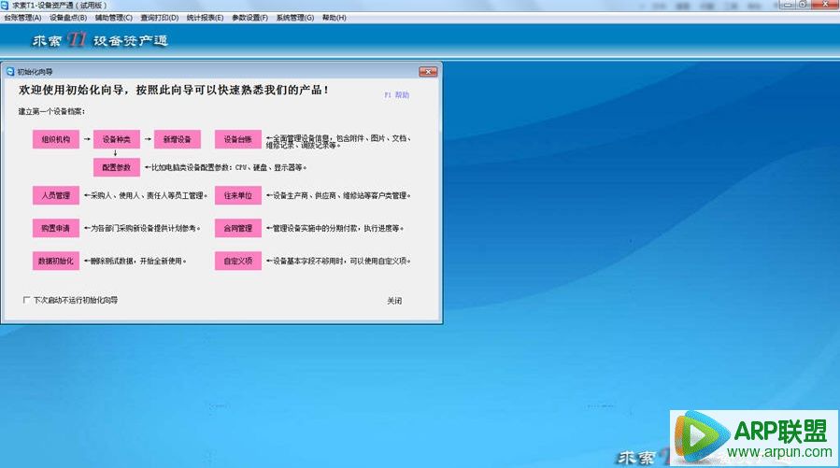Open the 帮助(H) menu
This screenshot has height=468, width=840.
(x=335, y=18)
